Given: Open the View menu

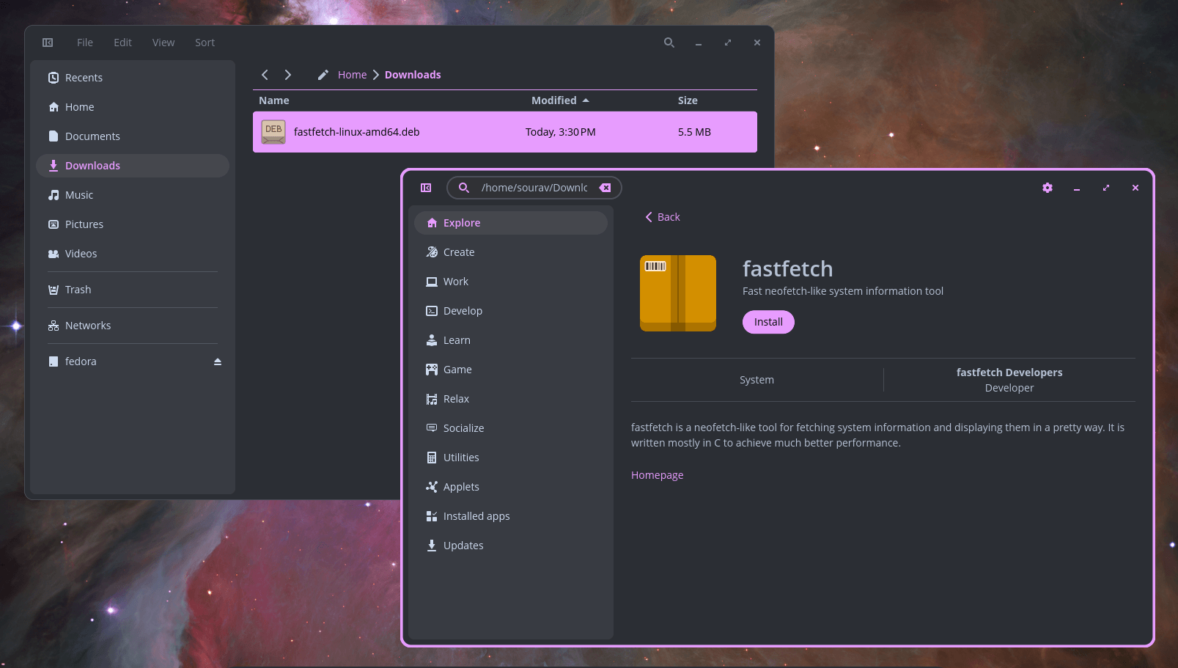Looking at the screenshot, I should coord(163,43).
